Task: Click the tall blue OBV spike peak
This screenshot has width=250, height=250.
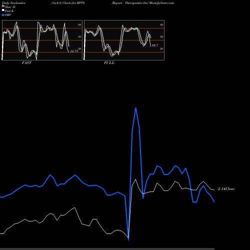Action: click(136, 108)
